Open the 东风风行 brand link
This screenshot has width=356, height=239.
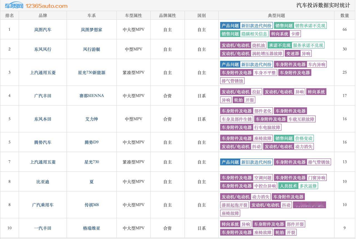pyautogui.click(x=43, y=49)
